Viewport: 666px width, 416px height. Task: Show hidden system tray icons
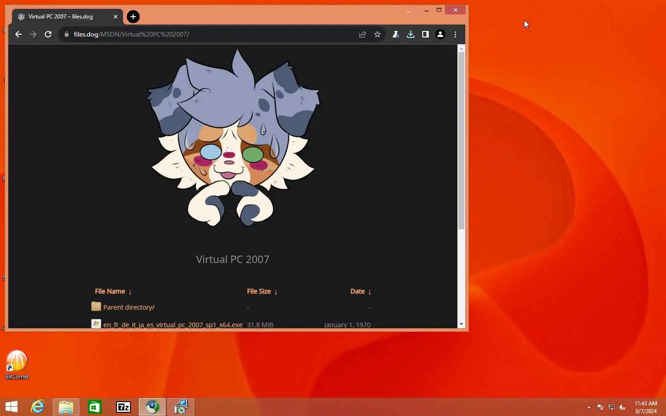(x=589, y=407)
